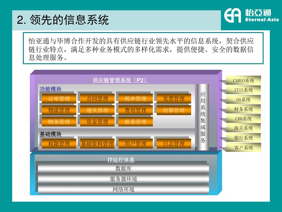Select the 基础模块 label

(x=51, y=134)
